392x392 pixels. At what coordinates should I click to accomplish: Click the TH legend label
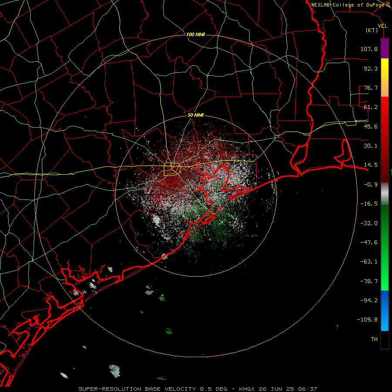[374, 339]
